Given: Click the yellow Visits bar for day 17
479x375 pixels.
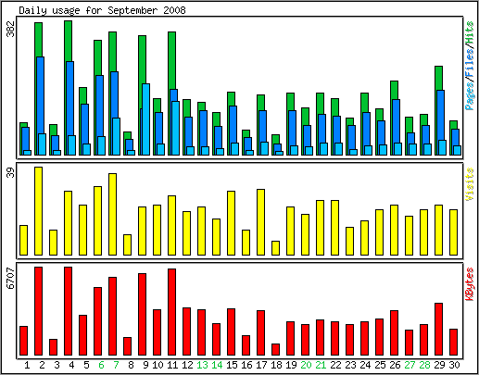Looking at the screenshot, I should pos(261,222).
